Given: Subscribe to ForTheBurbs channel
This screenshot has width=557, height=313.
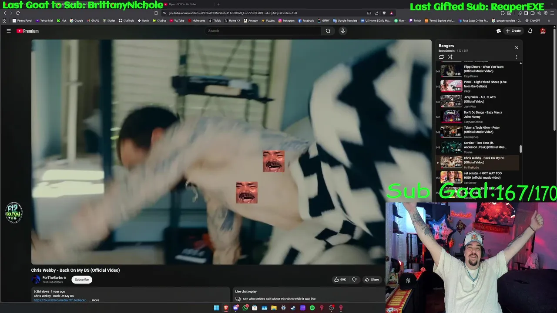Looking at the screenshot, I should point(82,280).
